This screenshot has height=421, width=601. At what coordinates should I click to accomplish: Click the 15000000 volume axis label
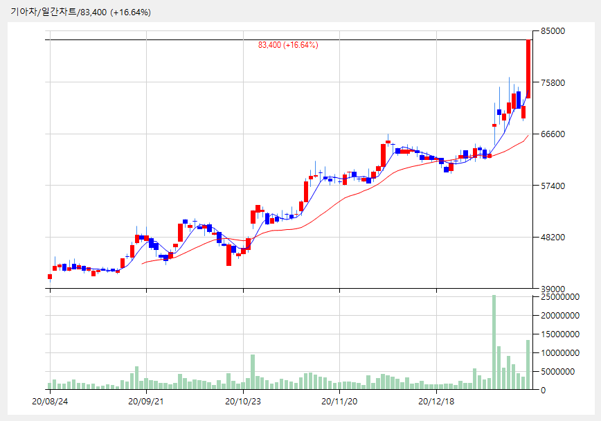pos(560,334)
